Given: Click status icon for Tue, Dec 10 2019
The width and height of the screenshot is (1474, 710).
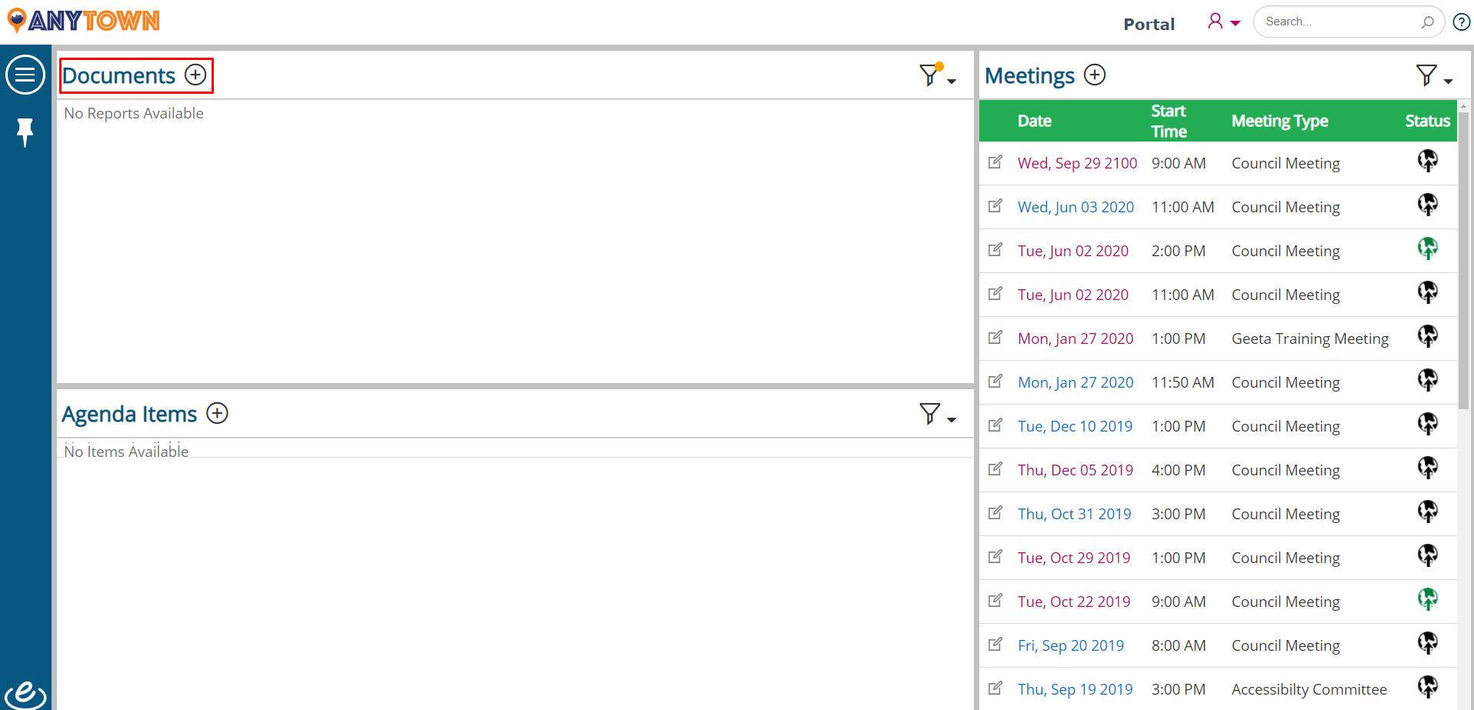Looking at the screenshot, I should [1428, 424].
